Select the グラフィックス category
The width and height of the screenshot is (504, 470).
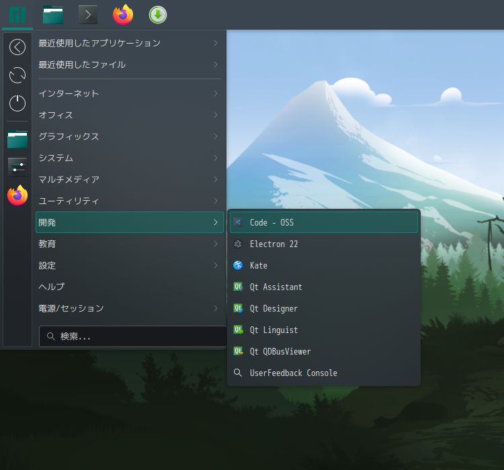click(x=130, y=136)
